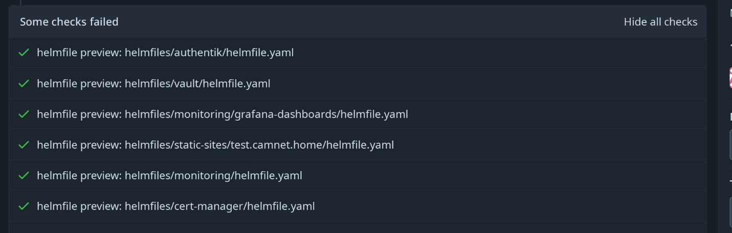Viewport: 732px width, 233px height.
Task: Click the "Some checks failed" header text
Action: pyautogui.click(x=69, y=21)
